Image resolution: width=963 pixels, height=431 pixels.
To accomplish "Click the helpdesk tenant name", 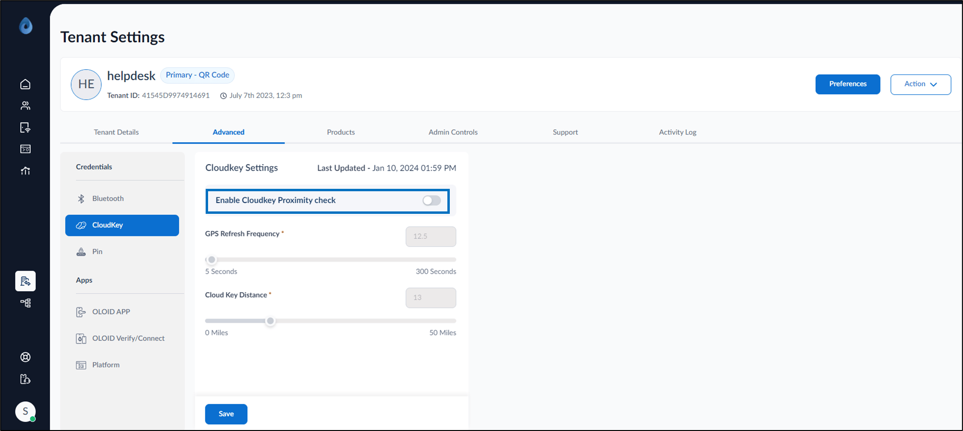I will pyautogui.click(x=131, y=76).
